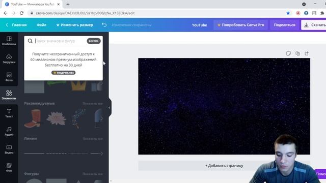The width and height of the screenshot is (326, 183).
Task: Click Попробовать Canva Pro button
Action: (240, 25)
